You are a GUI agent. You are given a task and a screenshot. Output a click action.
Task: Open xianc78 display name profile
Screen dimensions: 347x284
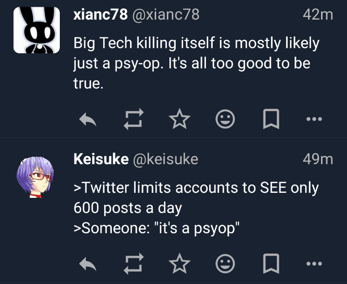click(100, 15)
